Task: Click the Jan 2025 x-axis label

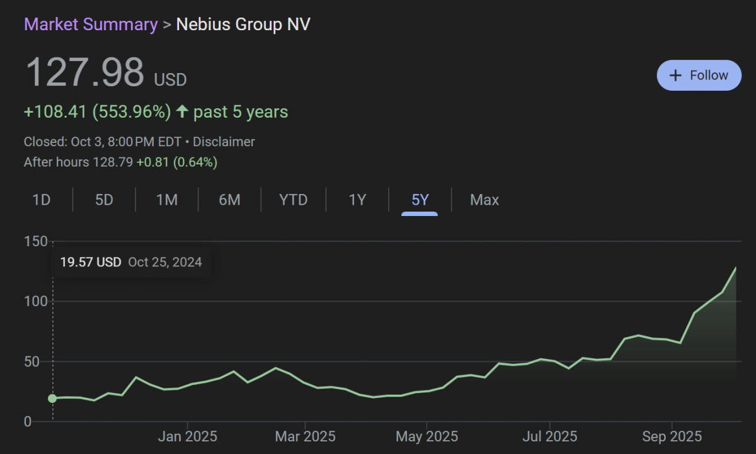Action: coord(187,436)
